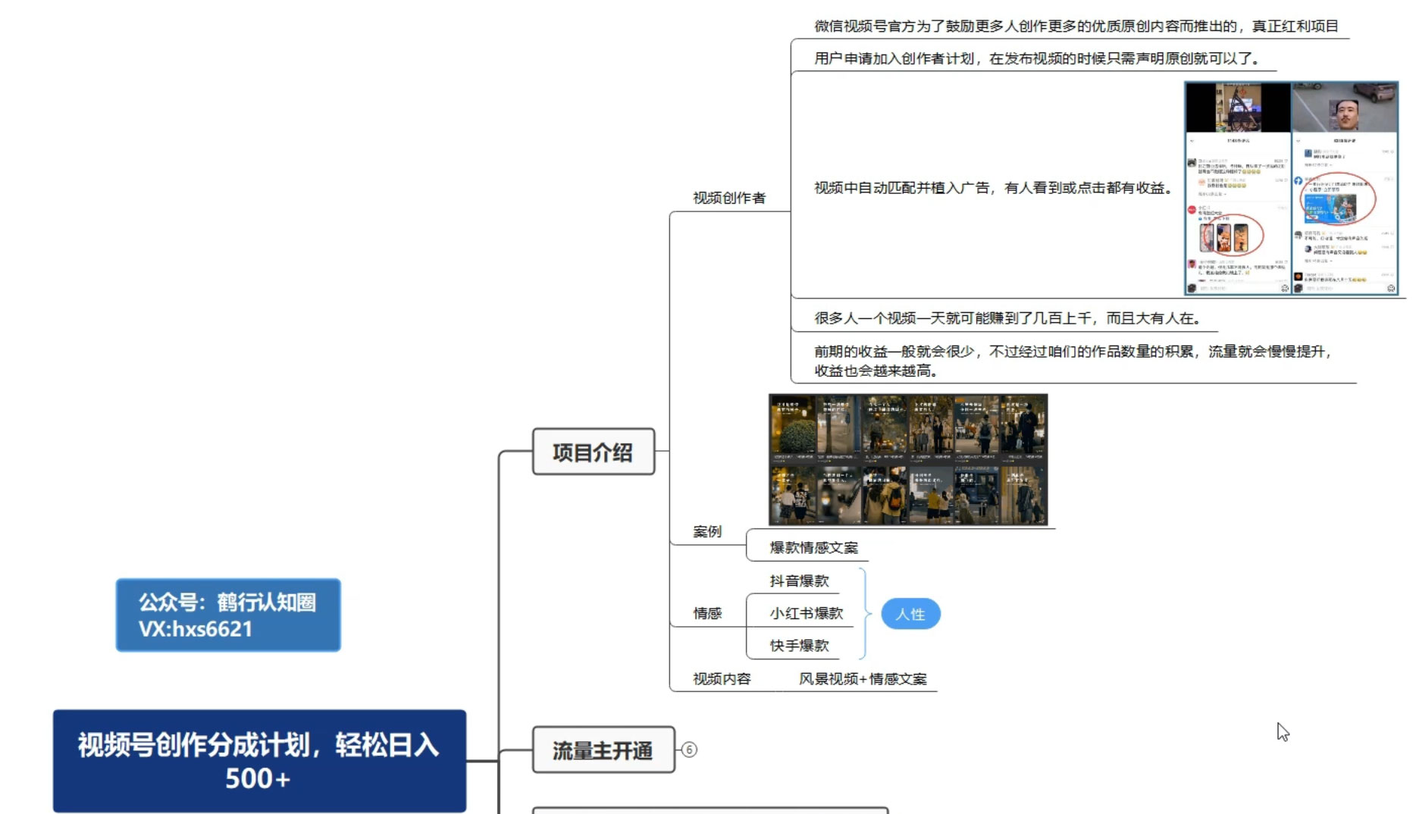Select the 情感 branch label
The height and width of the screenshot is (814, 1416).
[x=706, y=613]
